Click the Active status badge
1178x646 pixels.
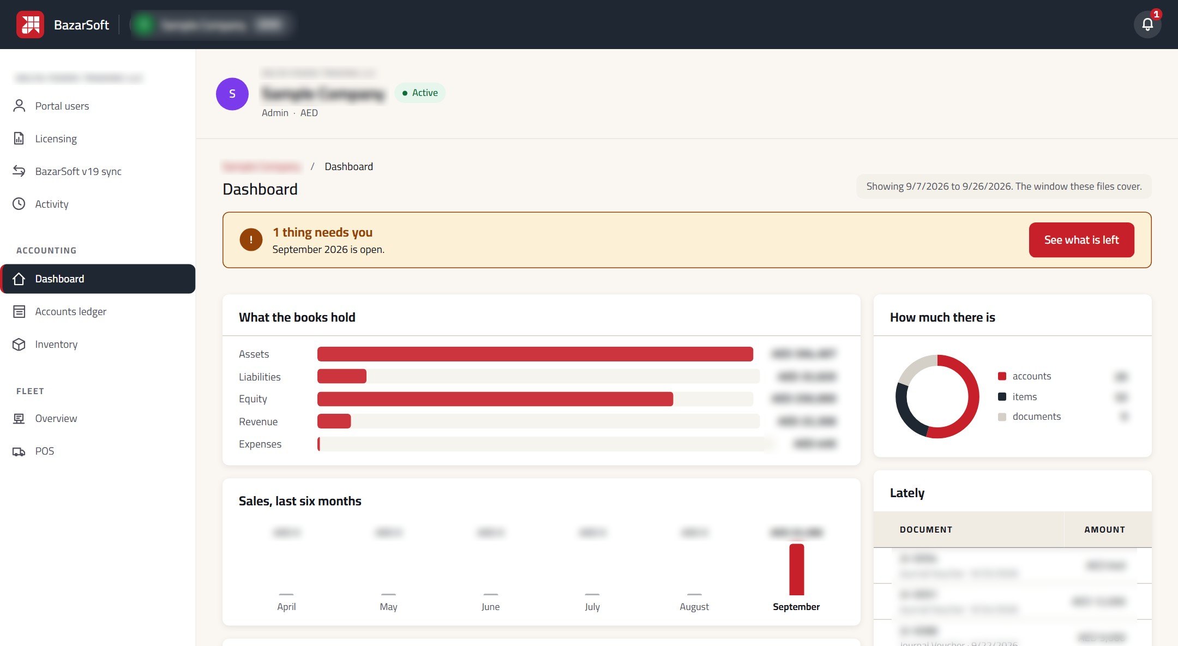(420, 93)
